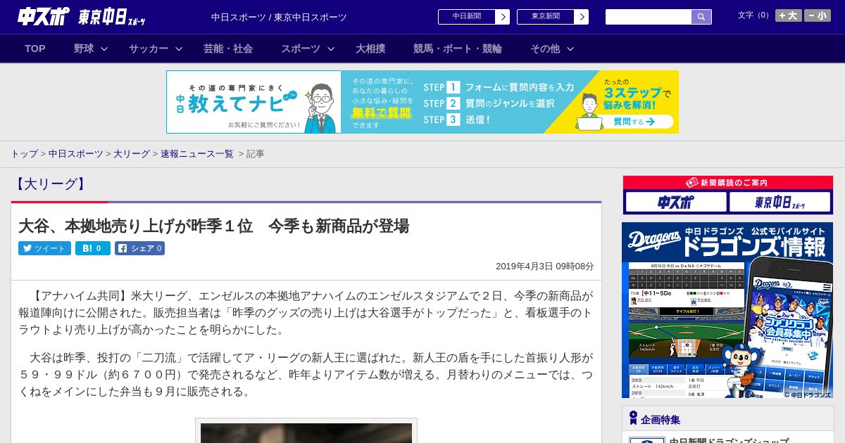Open the 大相撲 navigation item
Image resolution: width=845 pixels, height=443 pixels.
pyautogui.click(x=370, y=49)
